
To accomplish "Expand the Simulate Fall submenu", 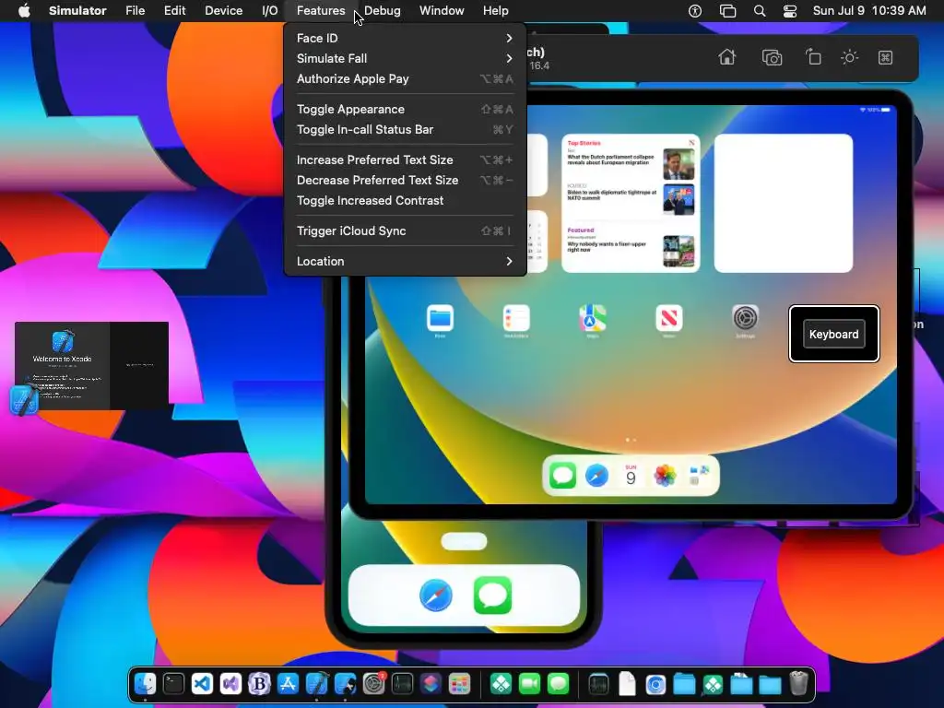I will coord(405,58).
